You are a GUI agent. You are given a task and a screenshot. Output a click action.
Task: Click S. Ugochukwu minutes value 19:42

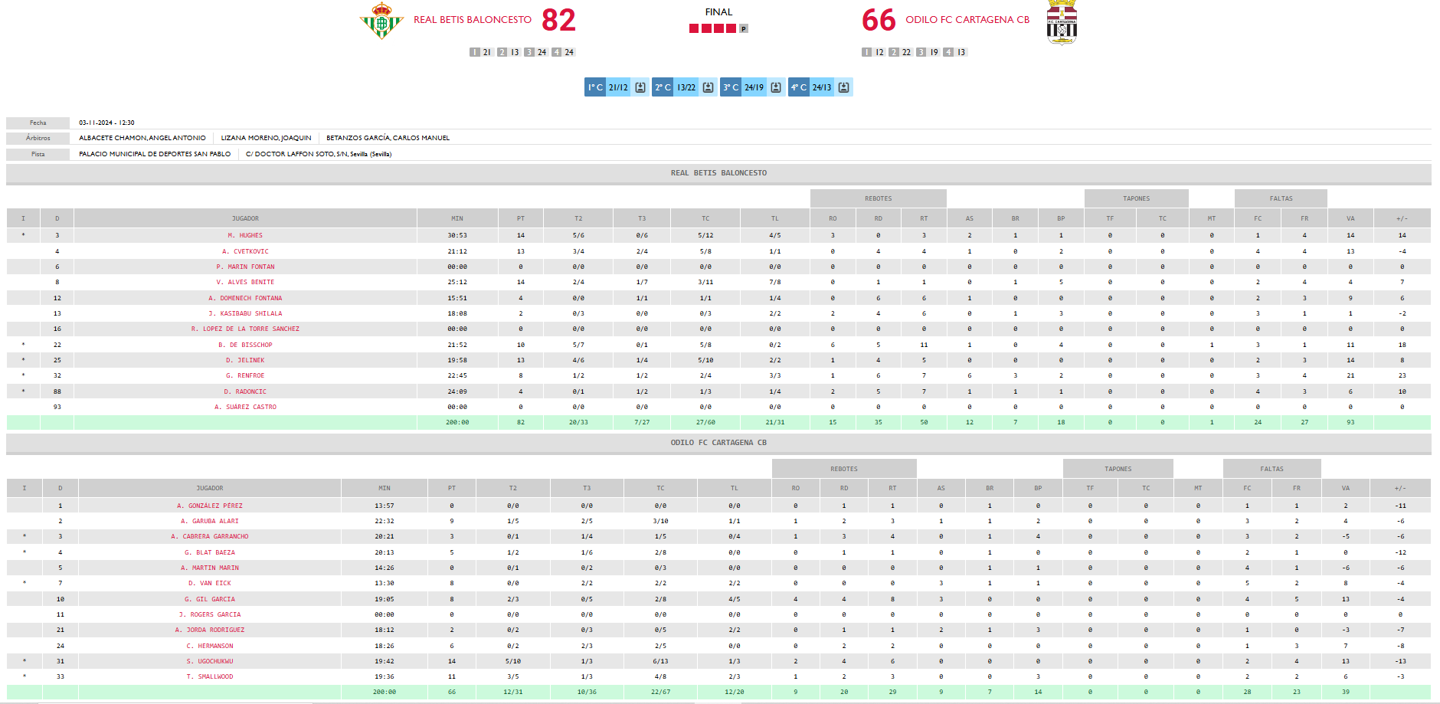(385, 661)
